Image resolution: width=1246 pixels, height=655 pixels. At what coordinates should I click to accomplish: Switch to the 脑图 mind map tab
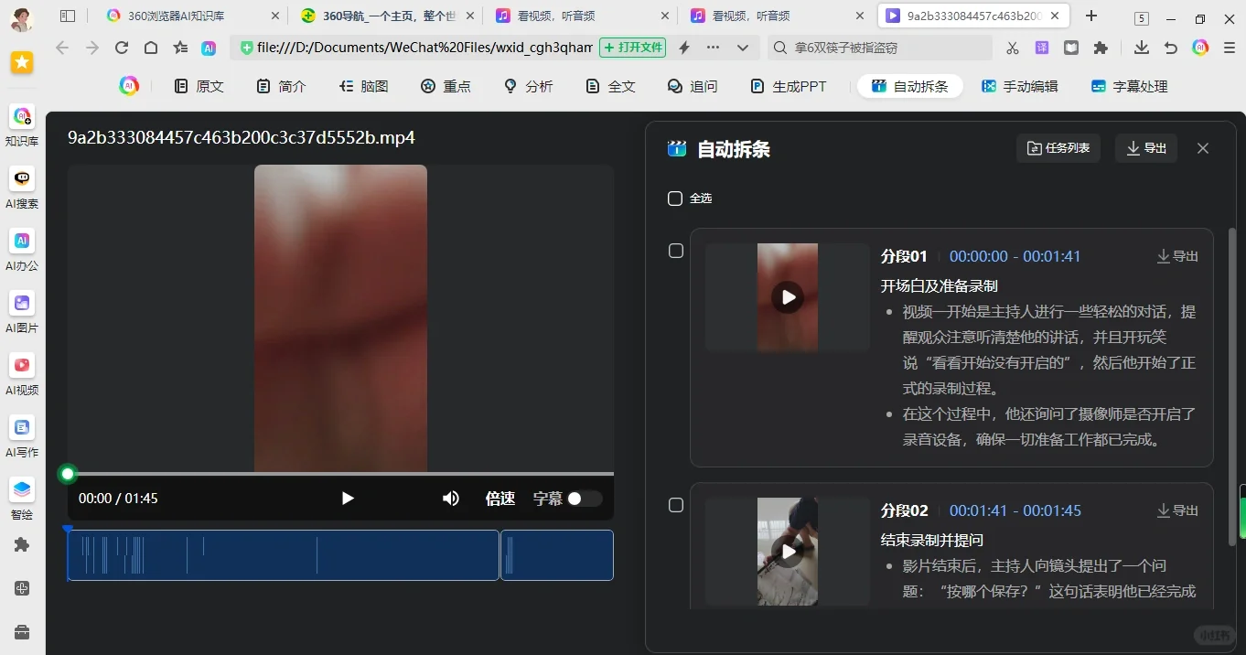pos(364,86)
